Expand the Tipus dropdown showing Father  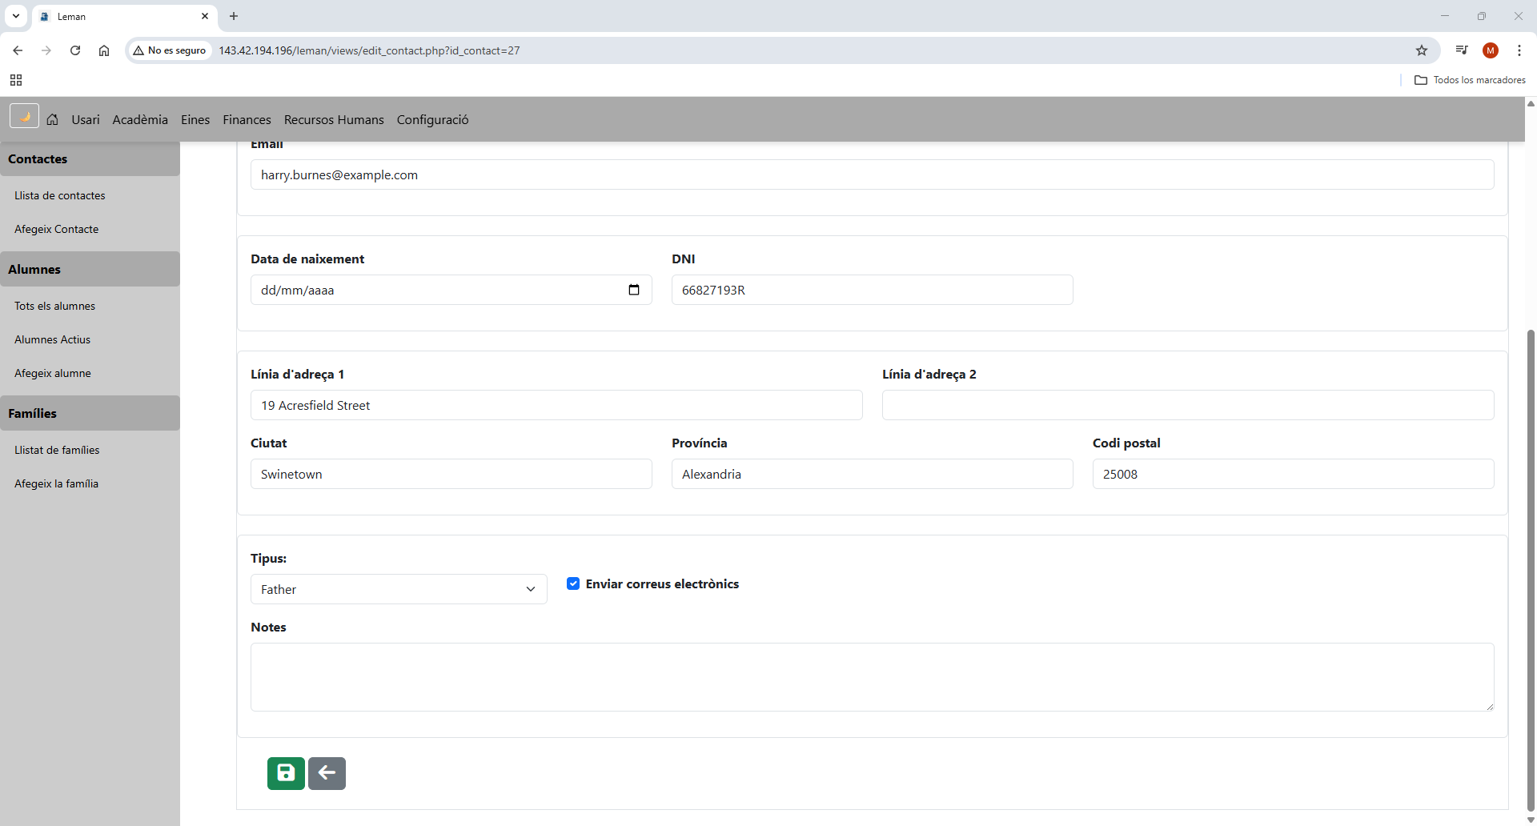click(x=399, y=589)
